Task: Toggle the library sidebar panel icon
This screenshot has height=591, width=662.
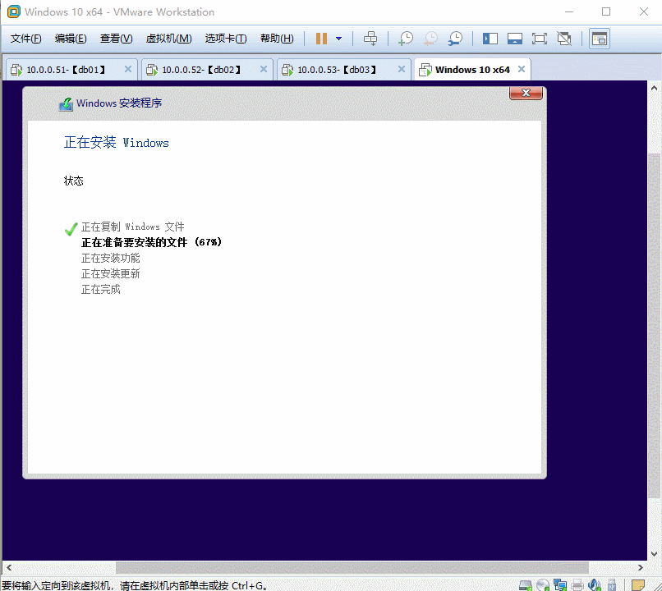Action: pyautogui.click(x=490, y=39)
